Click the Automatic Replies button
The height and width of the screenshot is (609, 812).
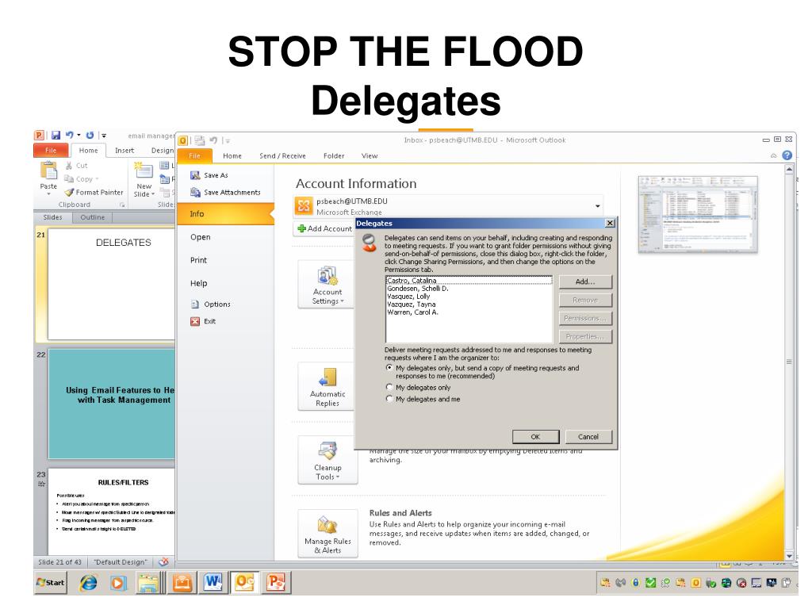(x=327, y=386)
